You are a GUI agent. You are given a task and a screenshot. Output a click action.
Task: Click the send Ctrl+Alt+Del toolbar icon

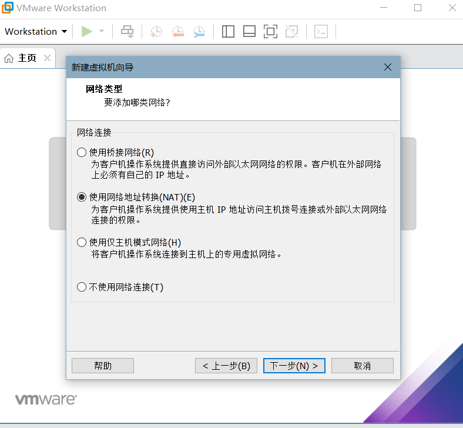pos(128,31)
